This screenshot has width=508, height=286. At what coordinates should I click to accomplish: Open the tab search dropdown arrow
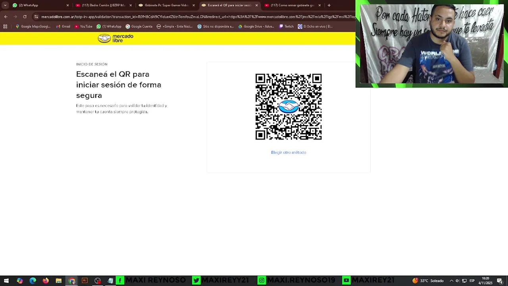point(5,5)
